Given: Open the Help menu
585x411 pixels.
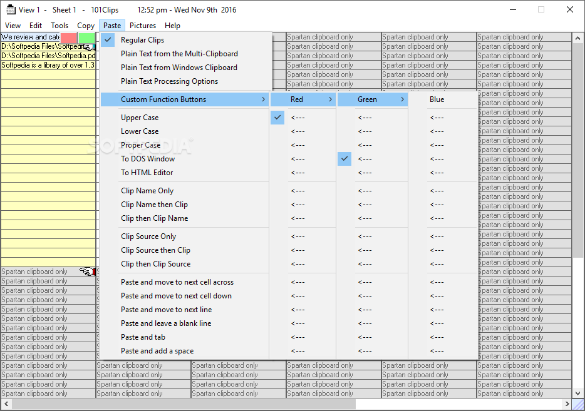Looking at the screenshot, I should 172,26.
